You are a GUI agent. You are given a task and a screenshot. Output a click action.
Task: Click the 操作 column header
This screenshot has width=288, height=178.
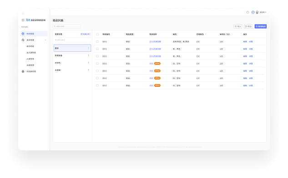245,34
